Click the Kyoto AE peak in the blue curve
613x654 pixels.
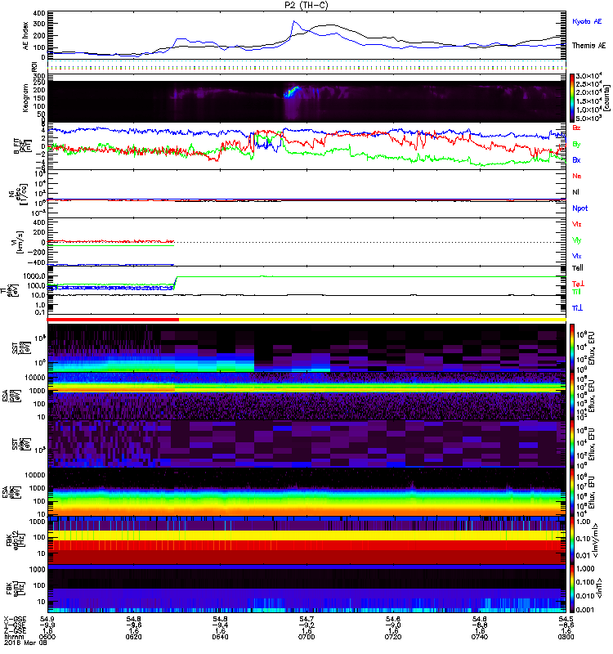pyautogui.click(x=294, y=21)
